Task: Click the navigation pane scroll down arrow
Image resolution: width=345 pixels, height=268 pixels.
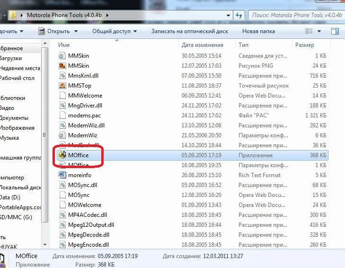Action: [45, 244]
